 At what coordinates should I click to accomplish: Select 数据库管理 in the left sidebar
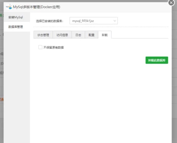coord(15,27)
